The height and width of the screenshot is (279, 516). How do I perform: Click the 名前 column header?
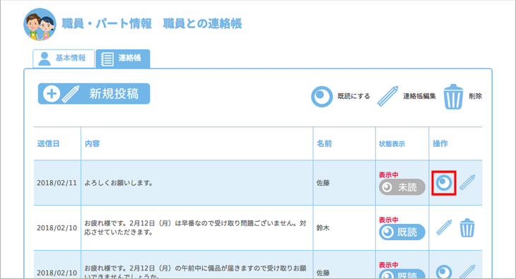point(324,144)
